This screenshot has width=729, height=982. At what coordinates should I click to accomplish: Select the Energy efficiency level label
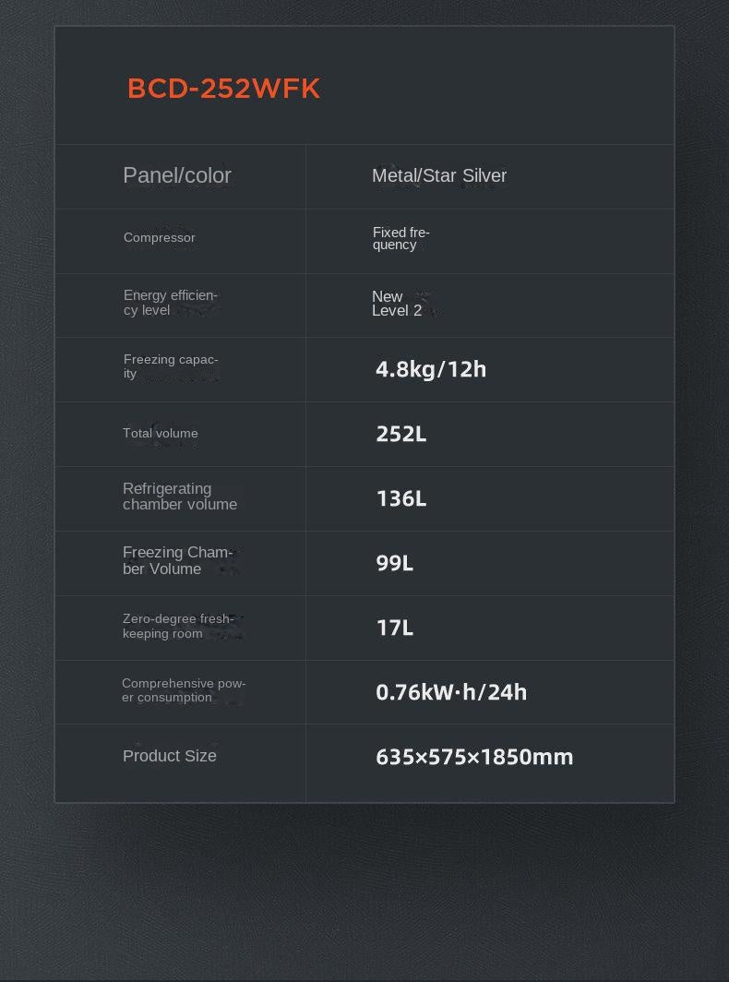click(170, 303)
